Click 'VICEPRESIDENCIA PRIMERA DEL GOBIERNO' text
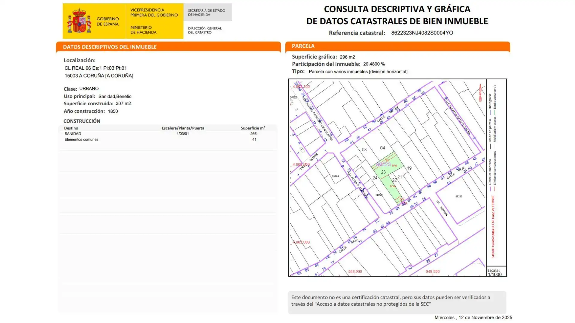This screenshot has width=575, height=323. point(154,13)
